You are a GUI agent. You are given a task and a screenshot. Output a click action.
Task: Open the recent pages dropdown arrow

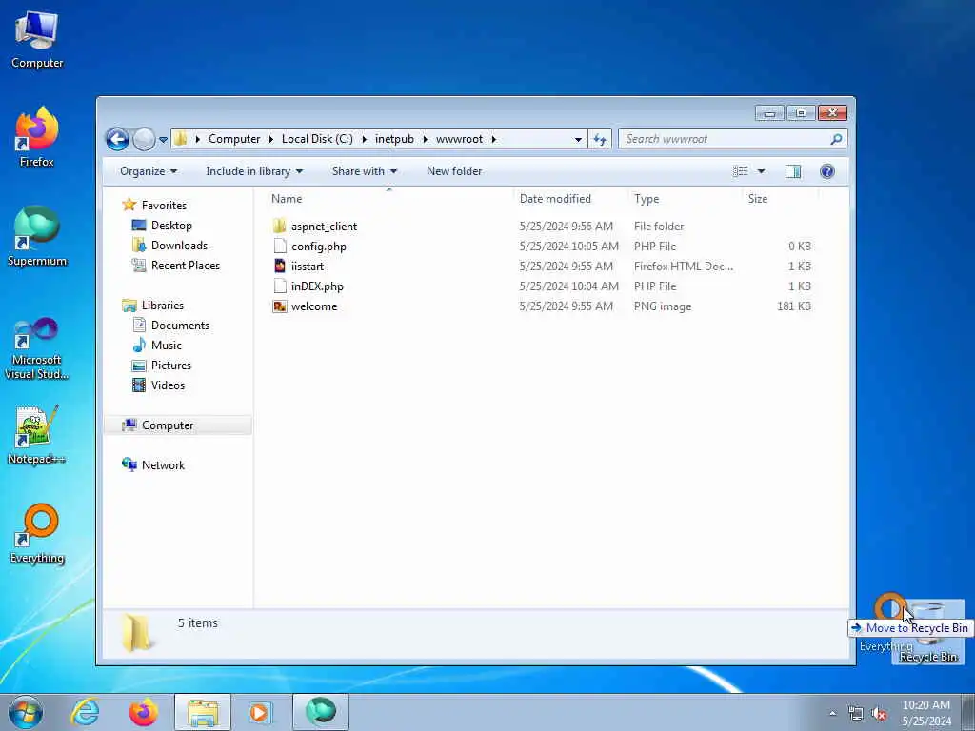(x=163, y=140)
